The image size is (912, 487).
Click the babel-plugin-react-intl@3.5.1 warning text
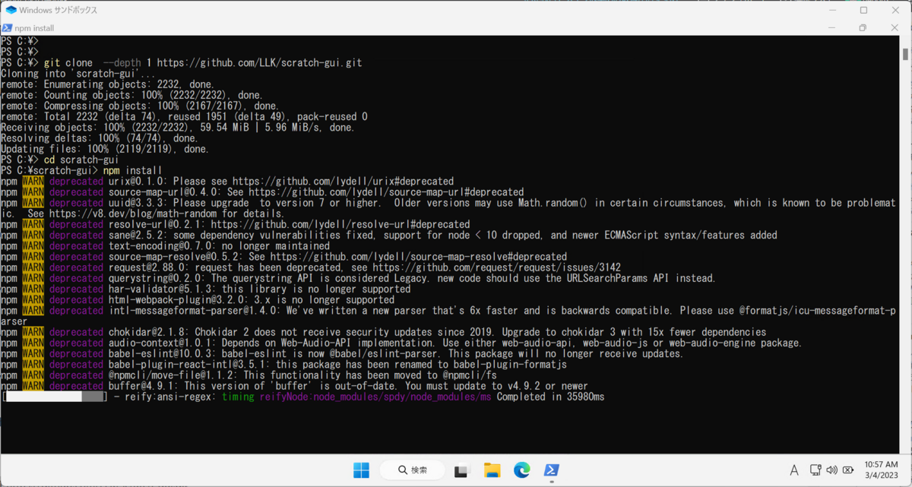click(337, 365)
